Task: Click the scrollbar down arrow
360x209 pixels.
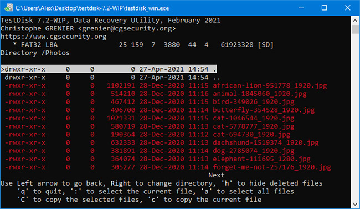Action: click(x=355, y=204)
